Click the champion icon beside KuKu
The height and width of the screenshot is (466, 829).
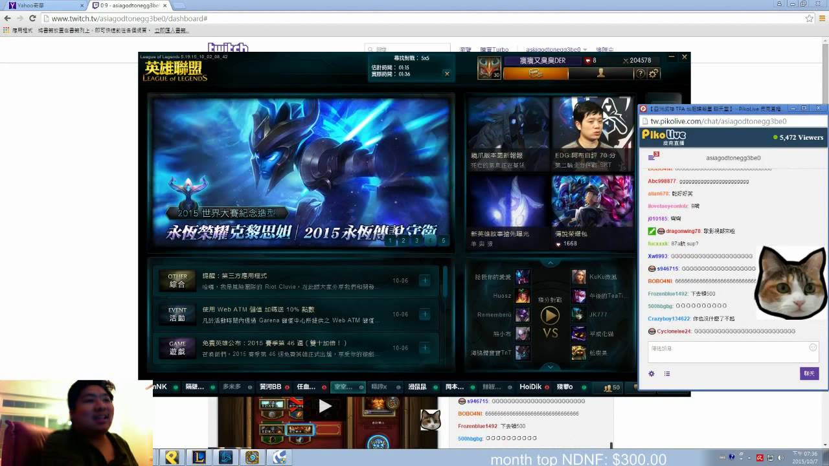point(578,277)
